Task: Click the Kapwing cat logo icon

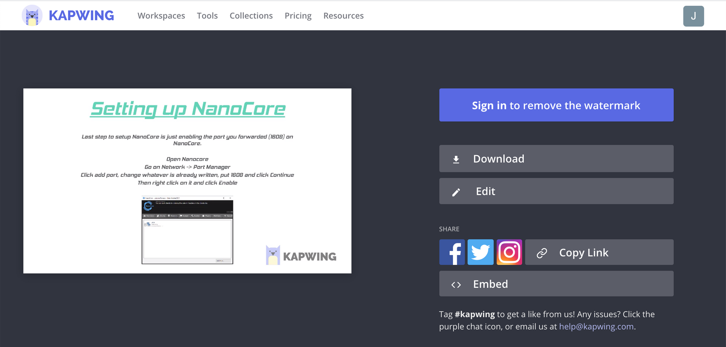Action: coord(32,16)
